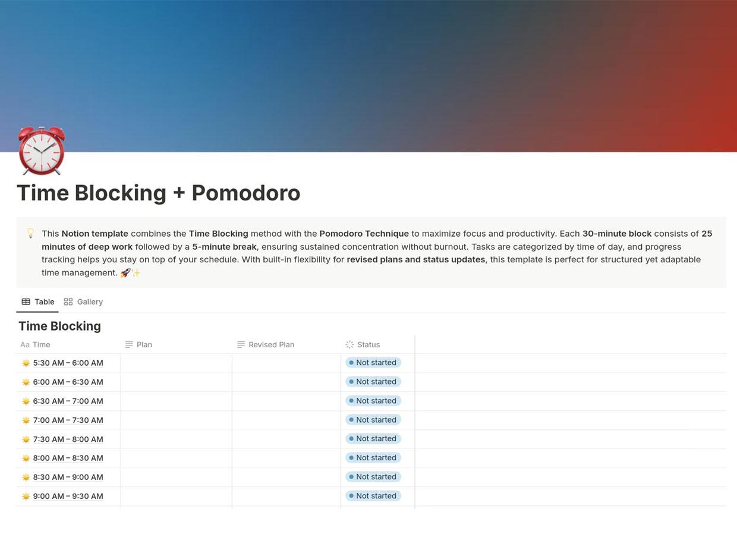
Task: Click the Aa icon in Time header
Action: (x=25, y=344)
